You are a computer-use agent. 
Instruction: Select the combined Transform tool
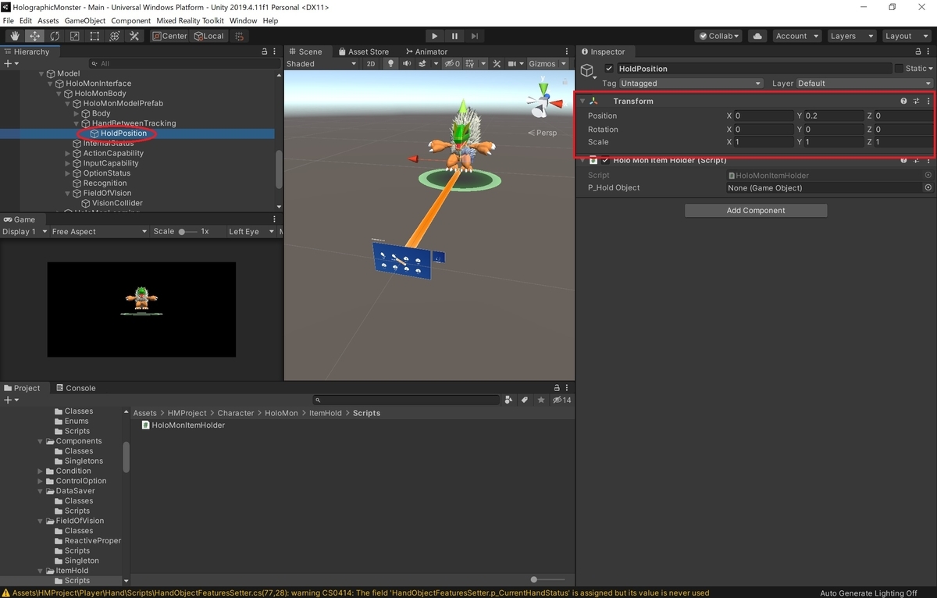(x=114, y=36)
